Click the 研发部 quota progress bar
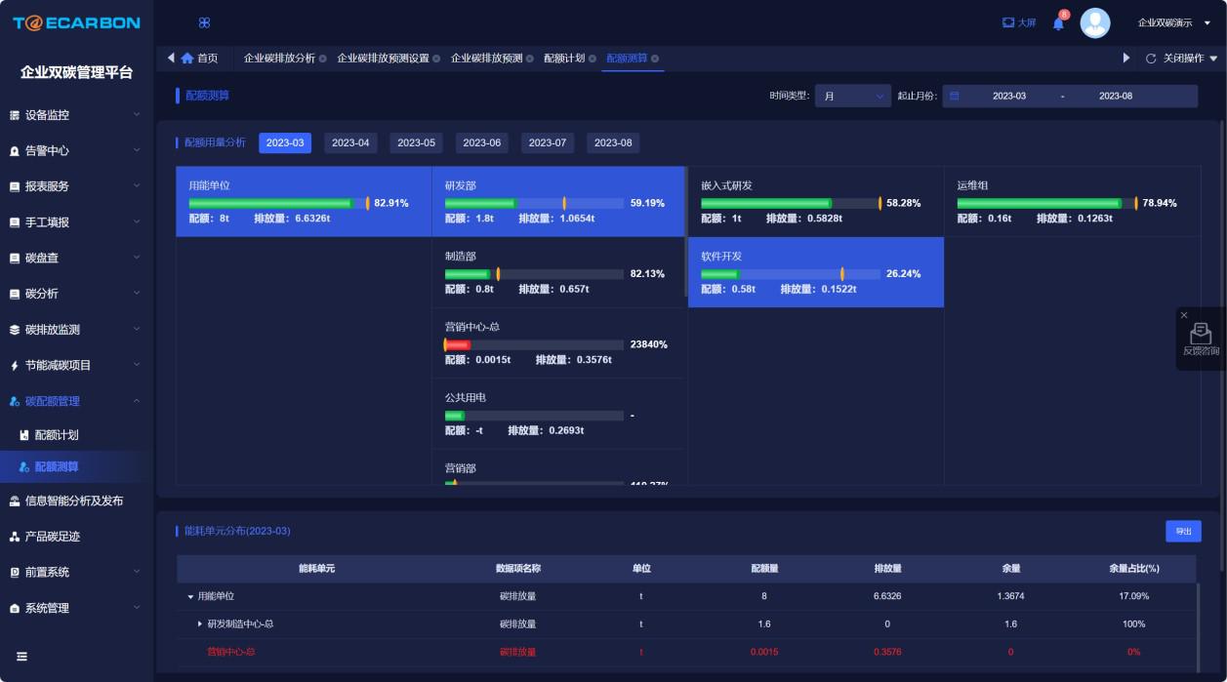 point(534,203)
